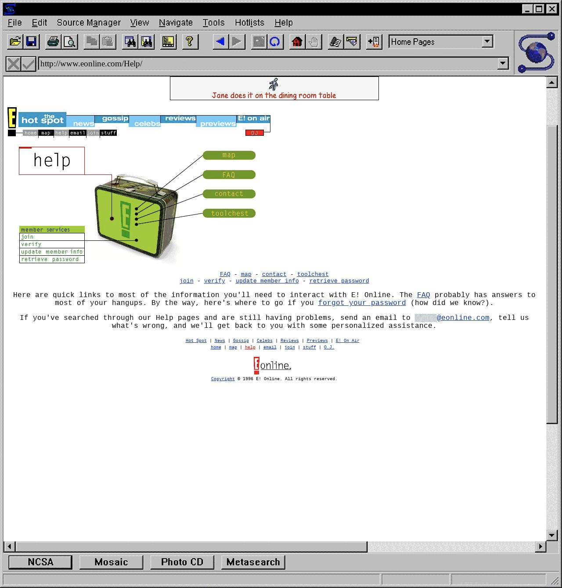Click the Add to hotlist icon
The image size is (562, 588).
374,42
